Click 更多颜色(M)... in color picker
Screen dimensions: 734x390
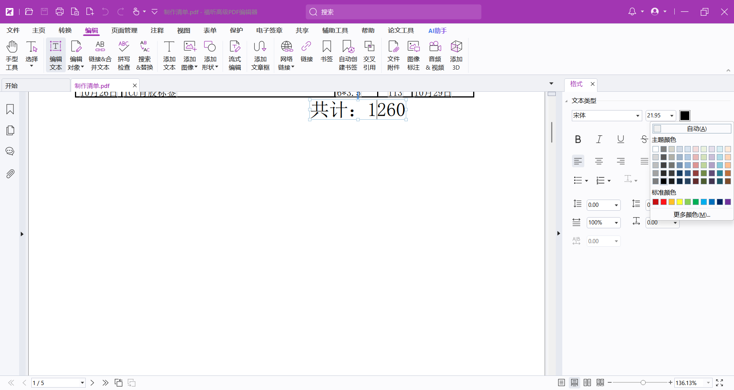[x=692, y=215]
